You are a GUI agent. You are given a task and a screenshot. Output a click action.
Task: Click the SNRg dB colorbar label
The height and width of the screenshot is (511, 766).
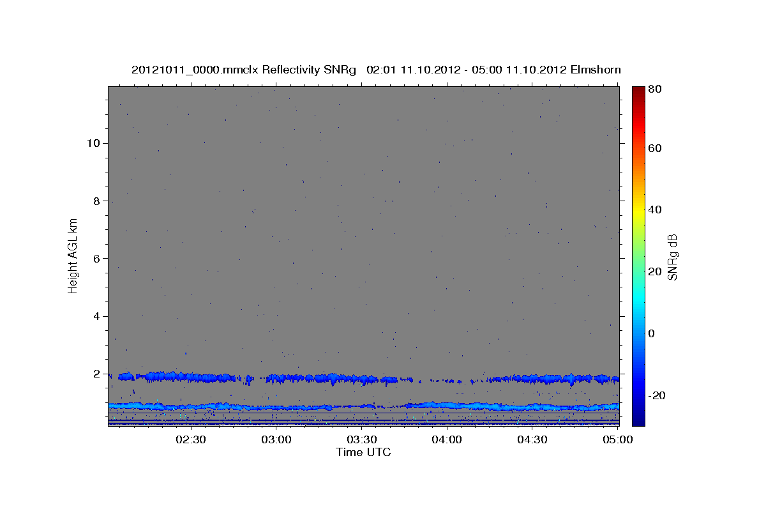[672, 257]
